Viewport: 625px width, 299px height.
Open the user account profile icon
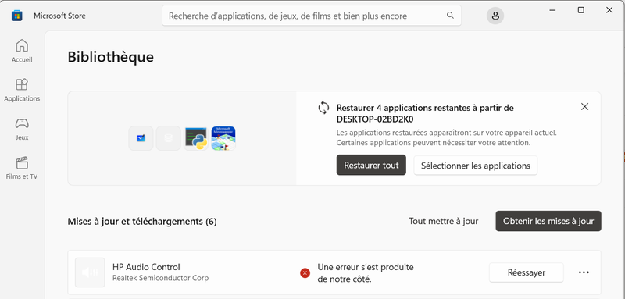point(495,16)
